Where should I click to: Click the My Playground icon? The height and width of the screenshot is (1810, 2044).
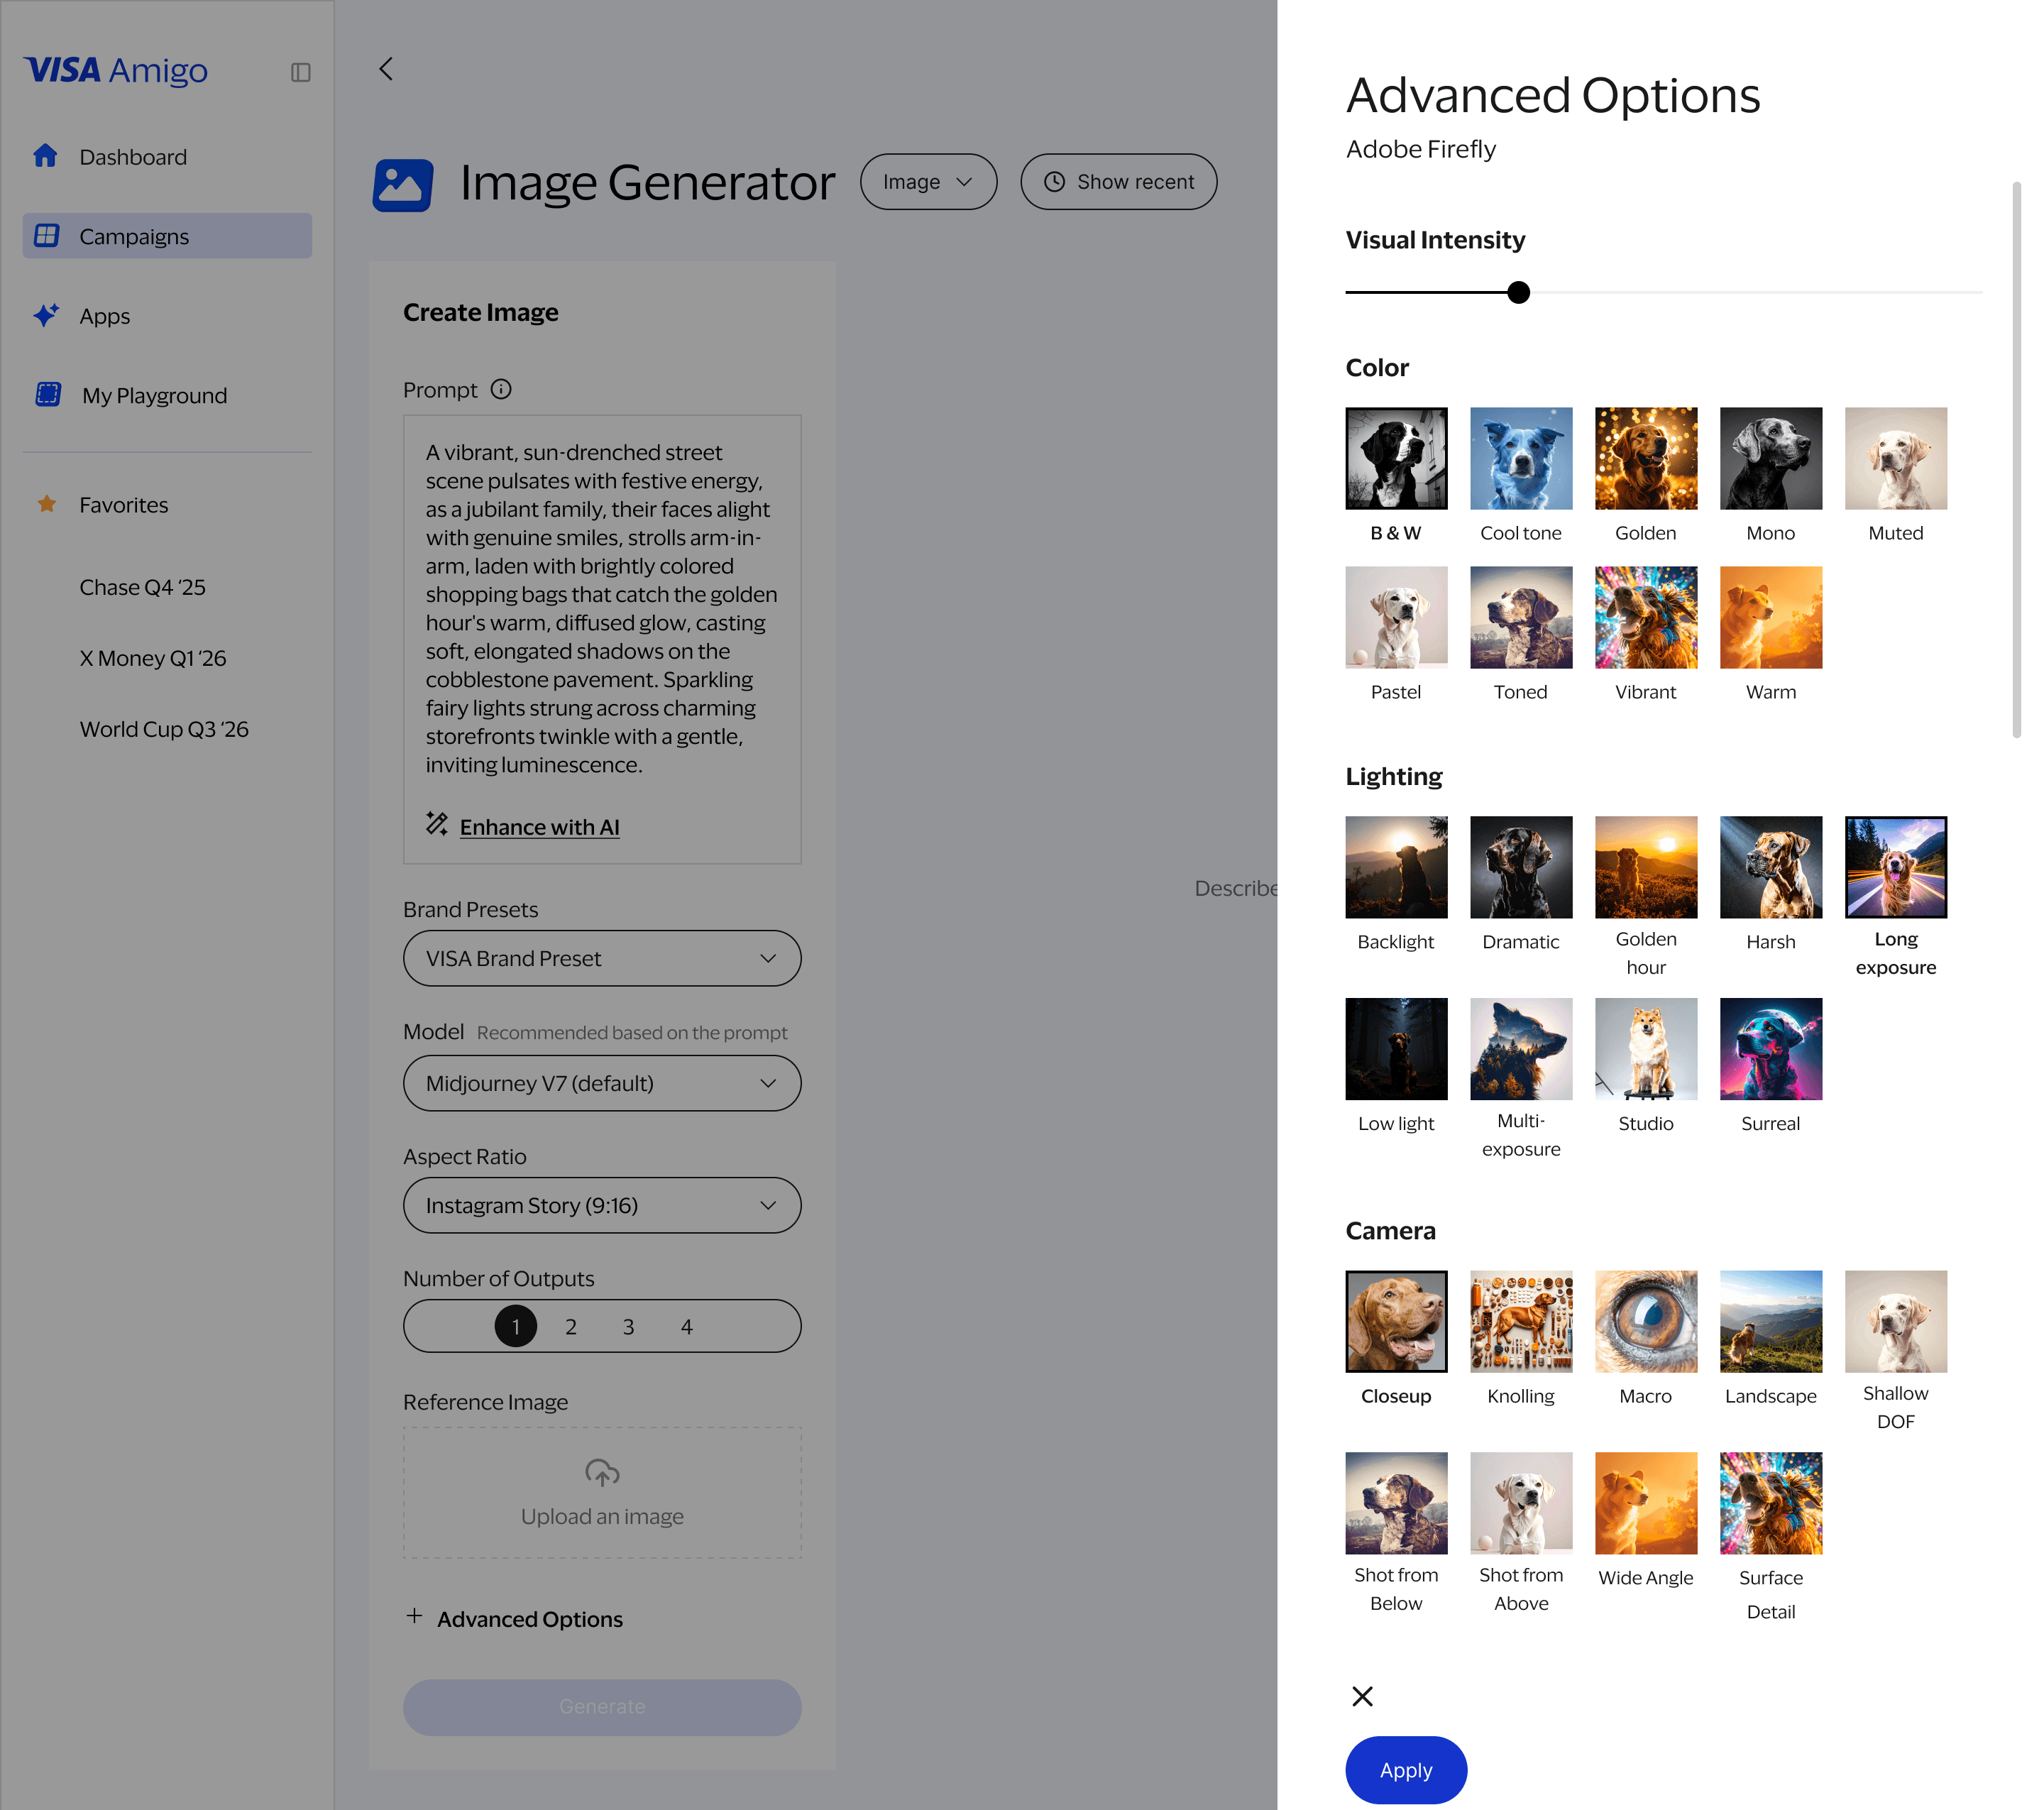pyautogui.click(x=48, y=394)
